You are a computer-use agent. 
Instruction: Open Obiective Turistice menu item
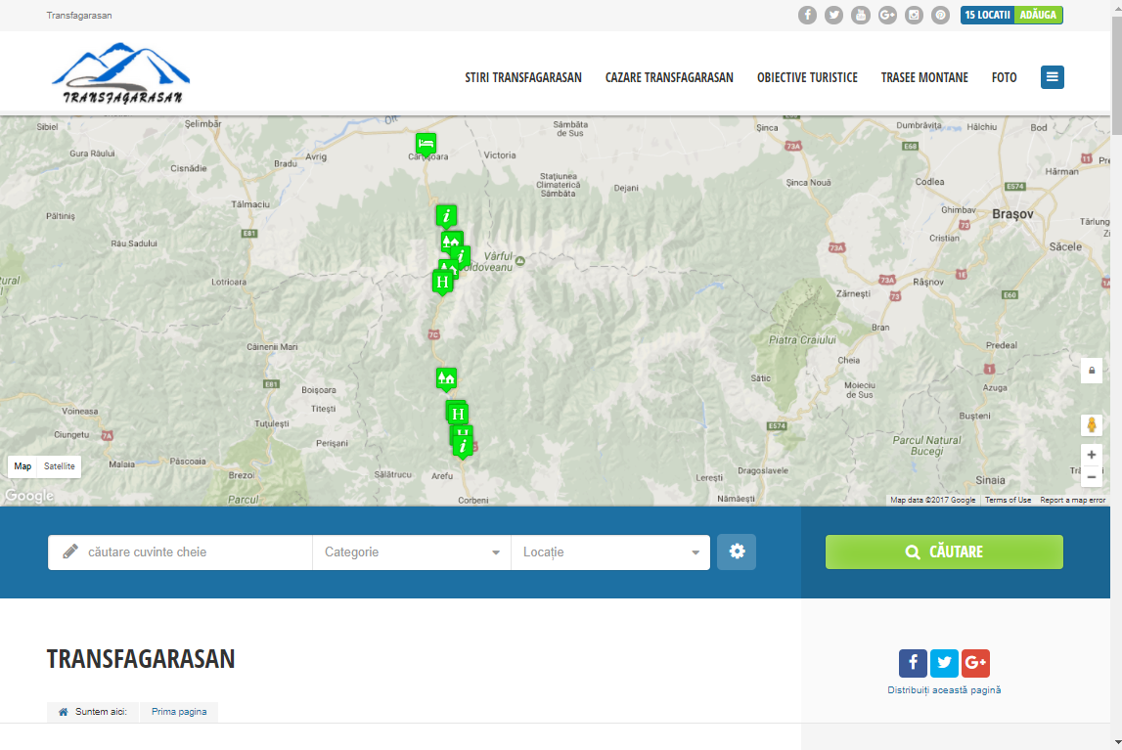click(x=807, y=77)
